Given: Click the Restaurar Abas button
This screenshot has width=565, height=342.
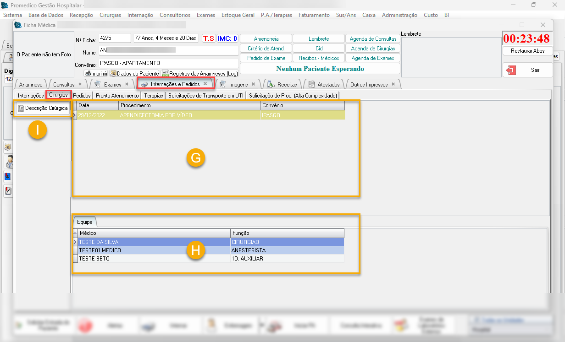Looking at the screenshot, I should click(x=527, y=51).
